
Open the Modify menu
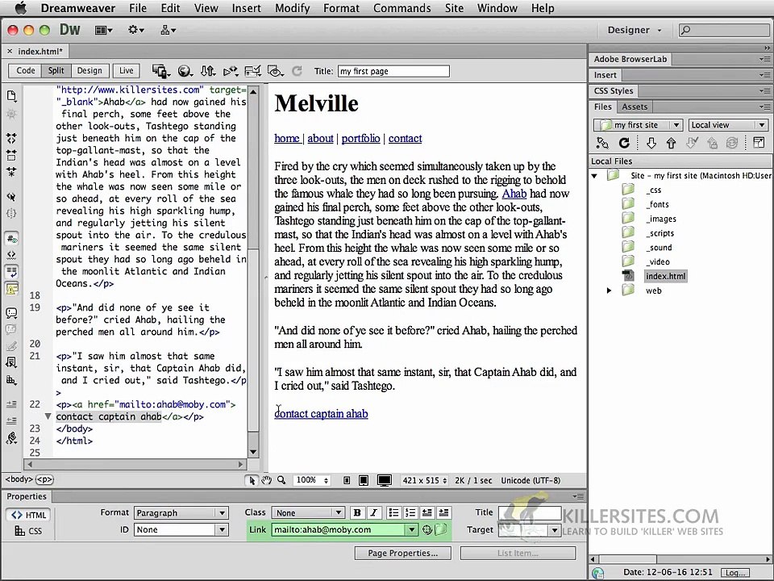[x=292, y=8]
